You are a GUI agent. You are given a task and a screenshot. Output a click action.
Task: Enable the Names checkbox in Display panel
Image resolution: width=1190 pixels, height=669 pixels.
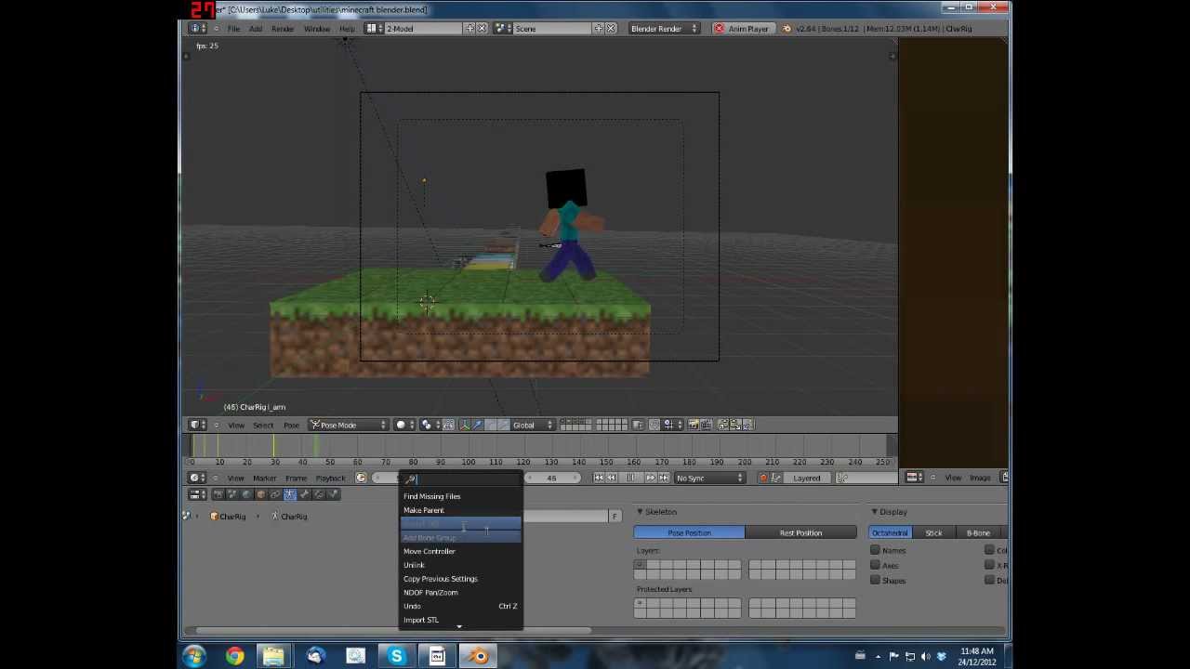[x=875, y=550]
